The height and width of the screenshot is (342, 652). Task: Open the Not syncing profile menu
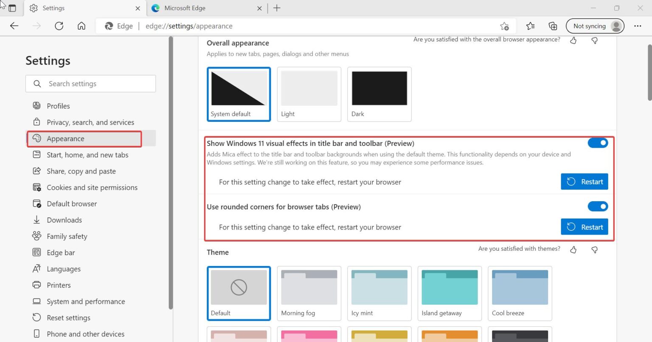click(595, 26)
